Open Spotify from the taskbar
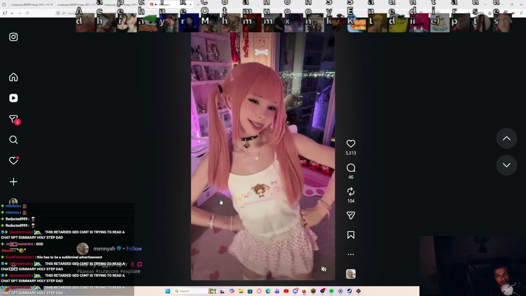 331,291
